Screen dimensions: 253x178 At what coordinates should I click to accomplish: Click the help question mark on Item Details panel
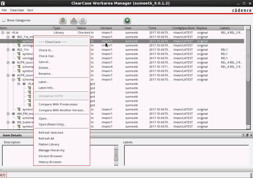point(243,135)
